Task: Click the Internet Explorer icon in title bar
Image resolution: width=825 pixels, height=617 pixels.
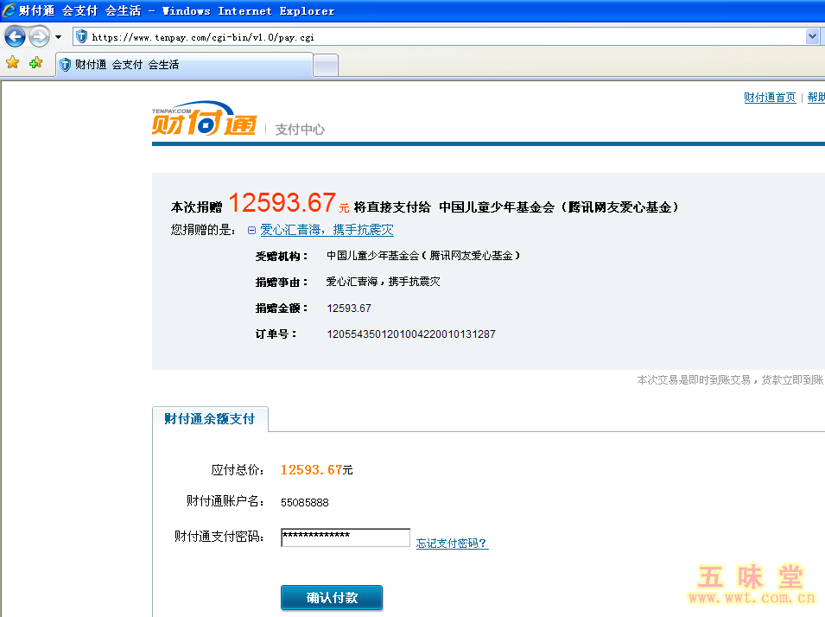Action: point(9,11)
